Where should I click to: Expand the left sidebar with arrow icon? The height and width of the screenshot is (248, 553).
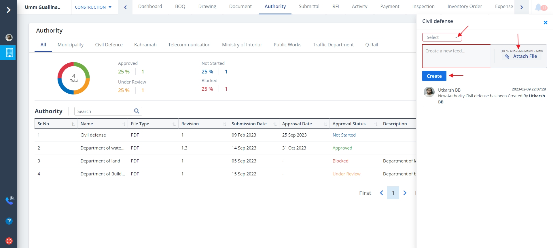coord(9,10)
